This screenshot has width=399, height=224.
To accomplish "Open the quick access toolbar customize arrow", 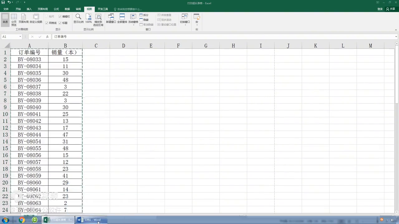I will click(x=25, y=2).
